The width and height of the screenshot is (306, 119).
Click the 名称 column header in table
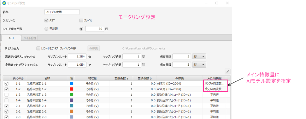pos(47,78)
